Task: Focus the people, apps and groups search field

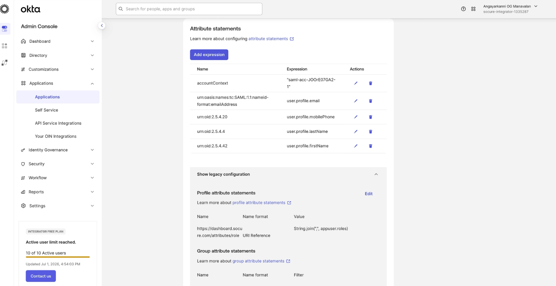Action: pyautogui.click(x=189, y=9)
